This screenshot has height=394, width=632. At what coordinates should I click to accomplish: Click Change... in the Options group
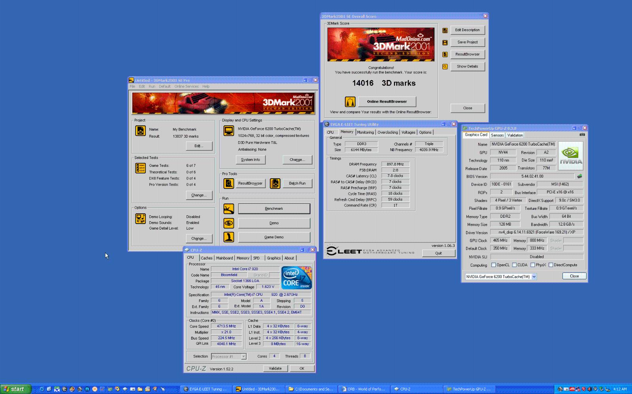tap(199, 239)
